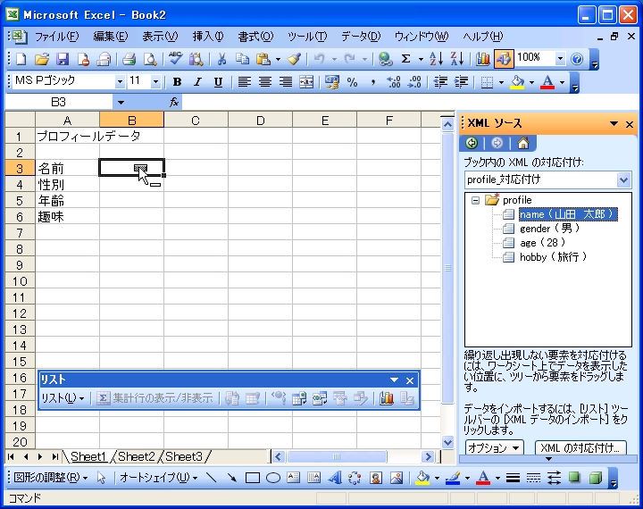
Task: Toggle the Drawing toolbar icon
Action: [504, 60]
